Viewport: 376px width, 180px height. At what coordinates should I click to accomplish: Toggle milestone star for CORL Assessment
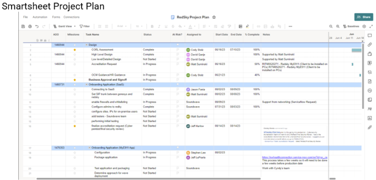(x=75, y=50)
